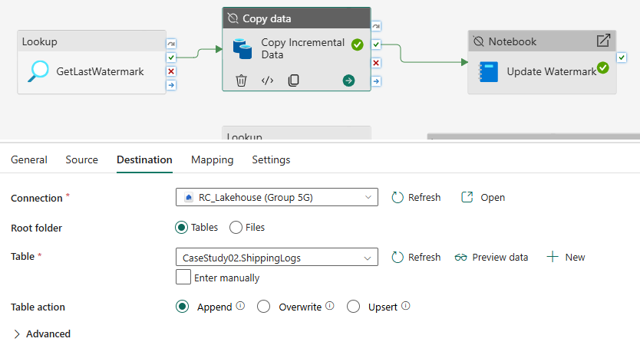
Task: Click the Update Watermark notebook icon
Action: point(488,72)
